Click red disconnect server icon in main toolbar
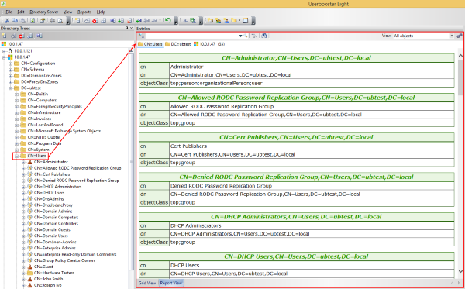Image resolution: width=465 pixels, height=289 pixels. pos(95,21)
